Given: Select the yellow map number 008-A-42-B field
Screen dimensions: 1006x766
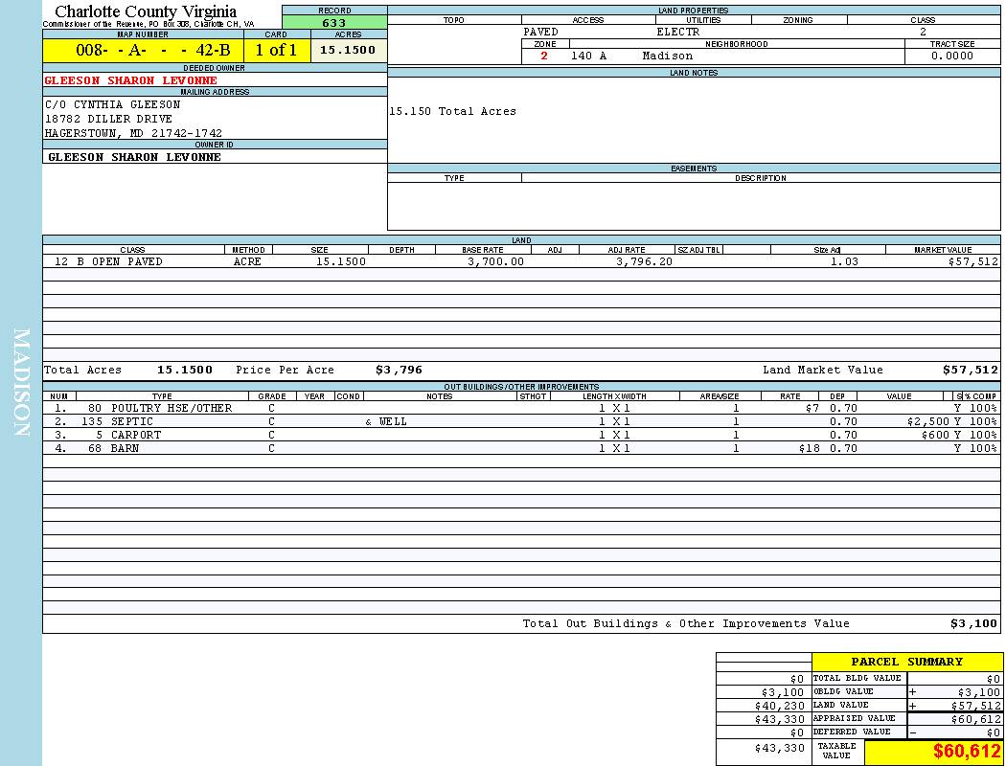Looking at the screenshot, I should coord(142,51).
